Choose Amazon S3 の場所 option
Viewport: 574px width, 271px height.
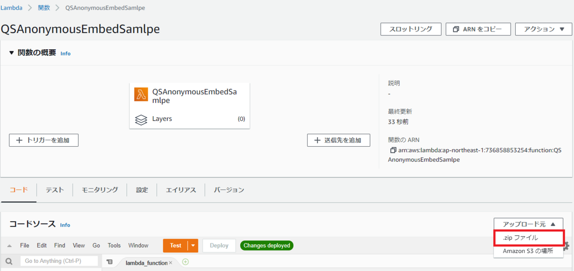(529, 251)
